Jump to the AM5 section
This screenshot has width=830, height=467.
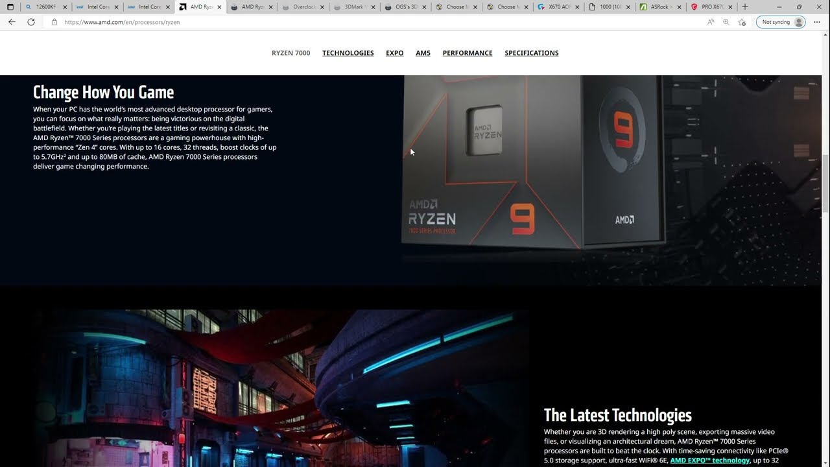[423, 53]
